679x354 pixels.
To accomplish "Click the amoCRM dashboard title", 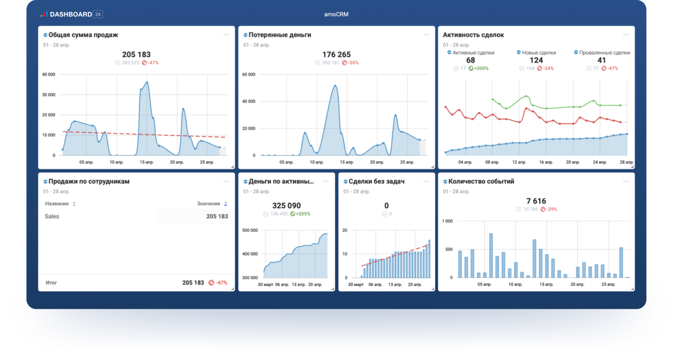I will pyautogui.click(x=336, y=14).
